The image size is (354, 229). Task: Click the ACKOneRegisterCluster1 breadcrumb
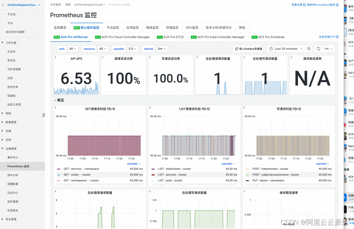[90, 5]
